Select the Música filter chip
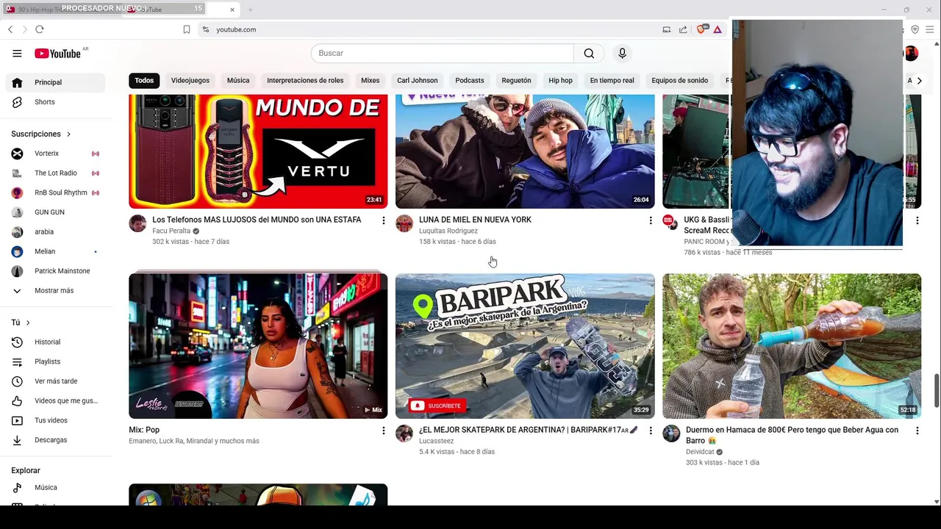 tap(238, 81)
